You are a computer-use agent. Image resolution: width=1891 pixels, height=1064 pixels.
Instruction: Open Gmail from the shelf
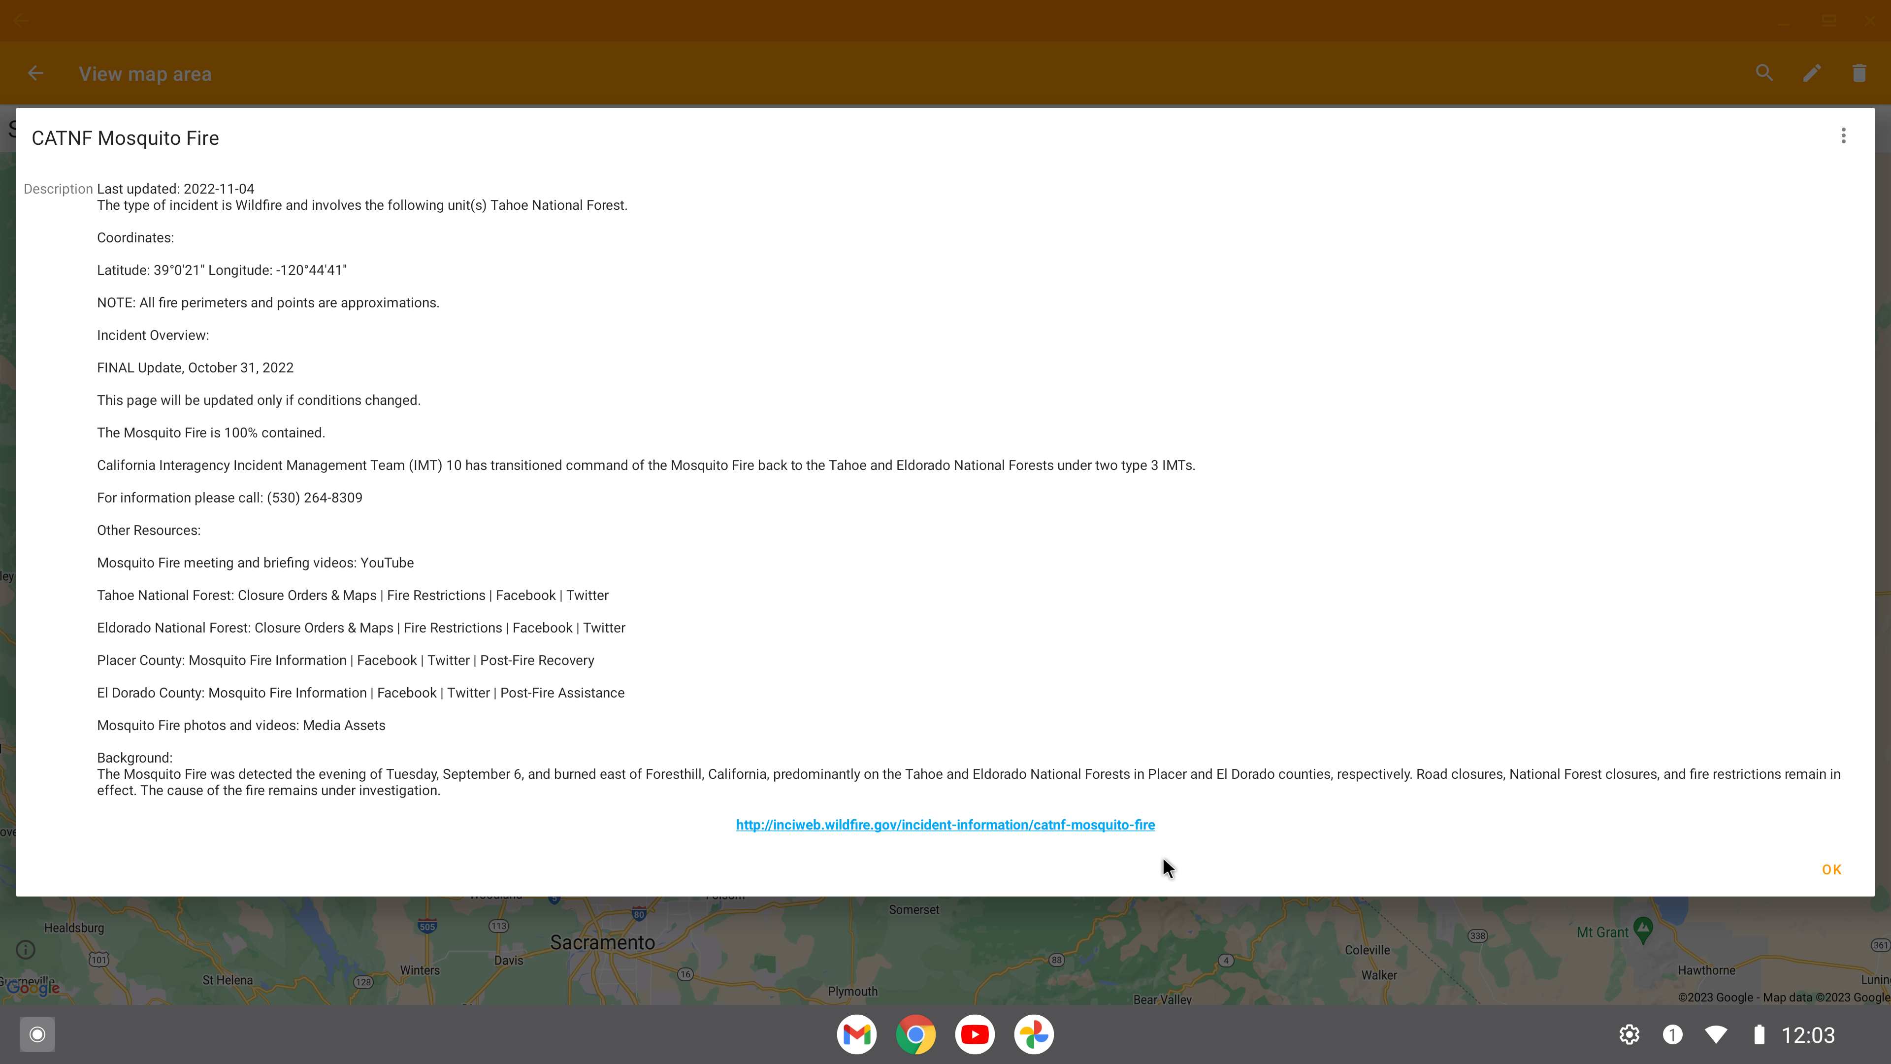(857, 1034)
